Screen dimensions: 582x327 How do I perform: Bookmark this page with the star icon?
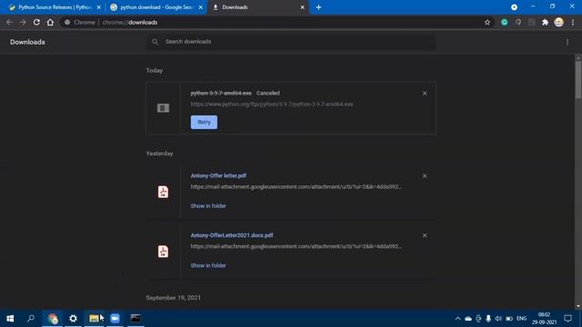[487, 23]
